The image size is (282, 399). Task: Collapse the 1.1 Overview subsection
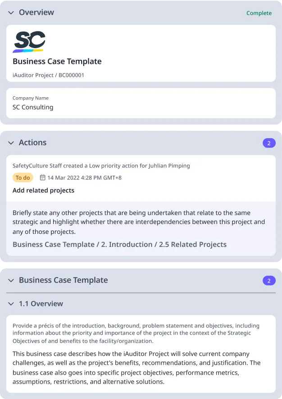(11, 304)
